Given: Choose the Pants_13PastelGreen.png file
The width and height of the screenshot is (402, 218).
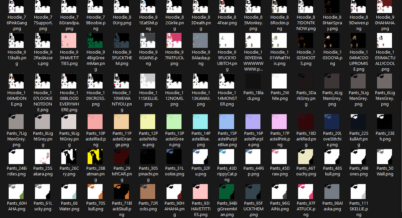Looking at the screenshot, I should click(x=174, y=130).
